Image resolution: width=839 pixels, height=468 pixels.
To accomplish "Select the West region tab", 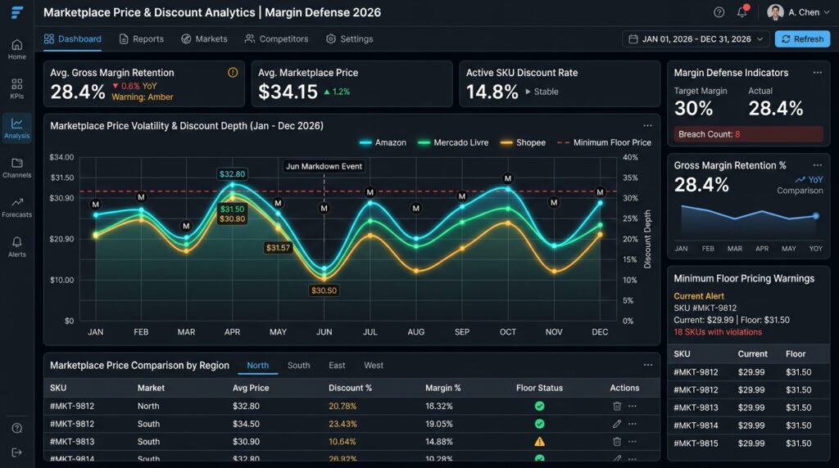I will (374, 366).
